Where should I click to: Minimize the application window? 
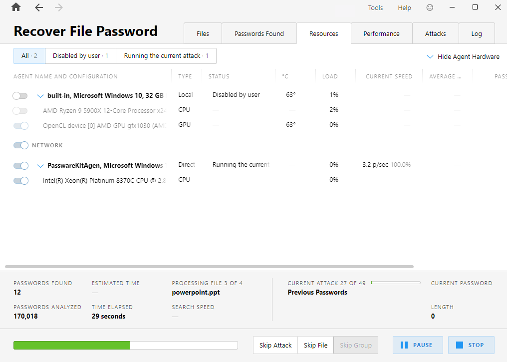pyautogui.click(x=452, y=7)
